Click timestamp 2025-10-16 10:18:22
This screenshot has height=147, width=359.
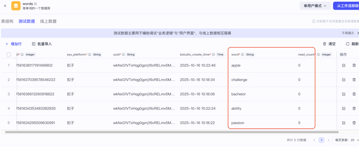[x=198, y=123]
